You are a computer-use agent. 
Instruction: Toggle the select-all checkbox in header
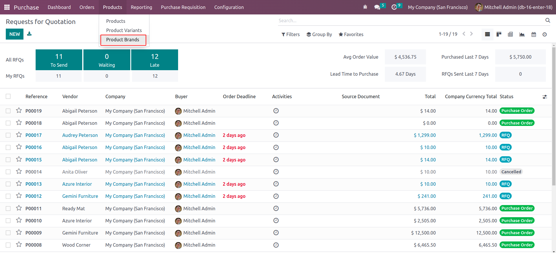(x=8, y=96)
